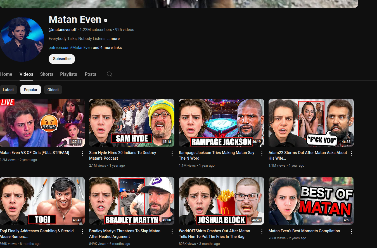The image size is (377, 248).
Task: Open title 'Rampage Jackson Tries Making Matan Say'
Action: click(217, 155)
